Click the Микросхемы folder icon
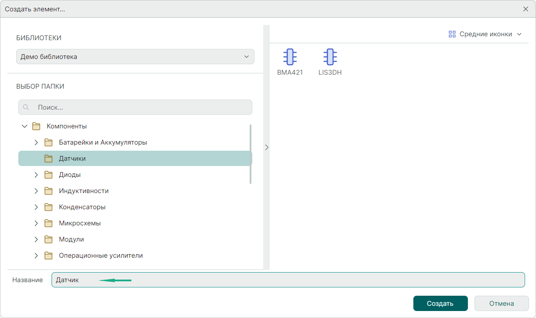This screenshot has width=536, height=318. 48,223
